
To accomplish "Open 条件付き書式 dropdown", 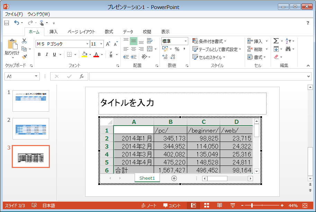I will coord(209,41).
